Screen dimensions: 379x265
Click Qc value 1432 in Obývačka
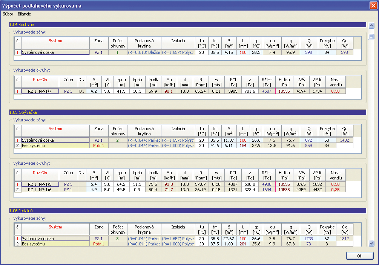[x=344, y=140]
